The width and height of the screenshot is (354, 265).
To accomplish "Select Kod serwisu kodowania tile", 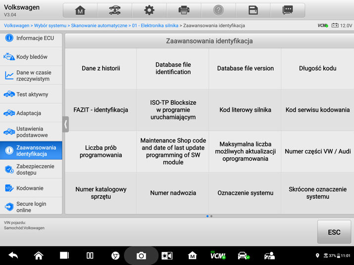I will (317, 110).
